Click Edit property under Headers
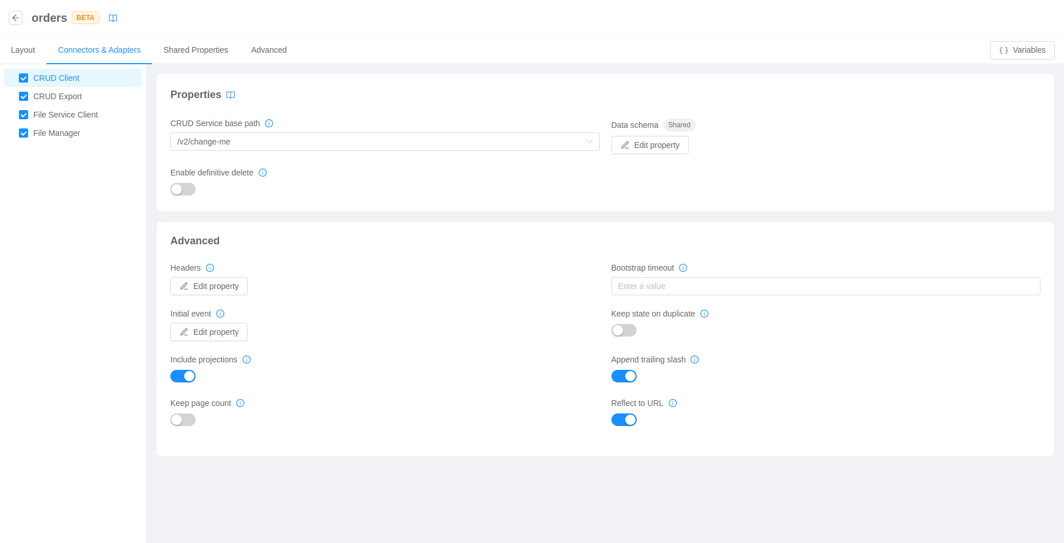This screenshot has height=543, width=1064. [209, 286]
